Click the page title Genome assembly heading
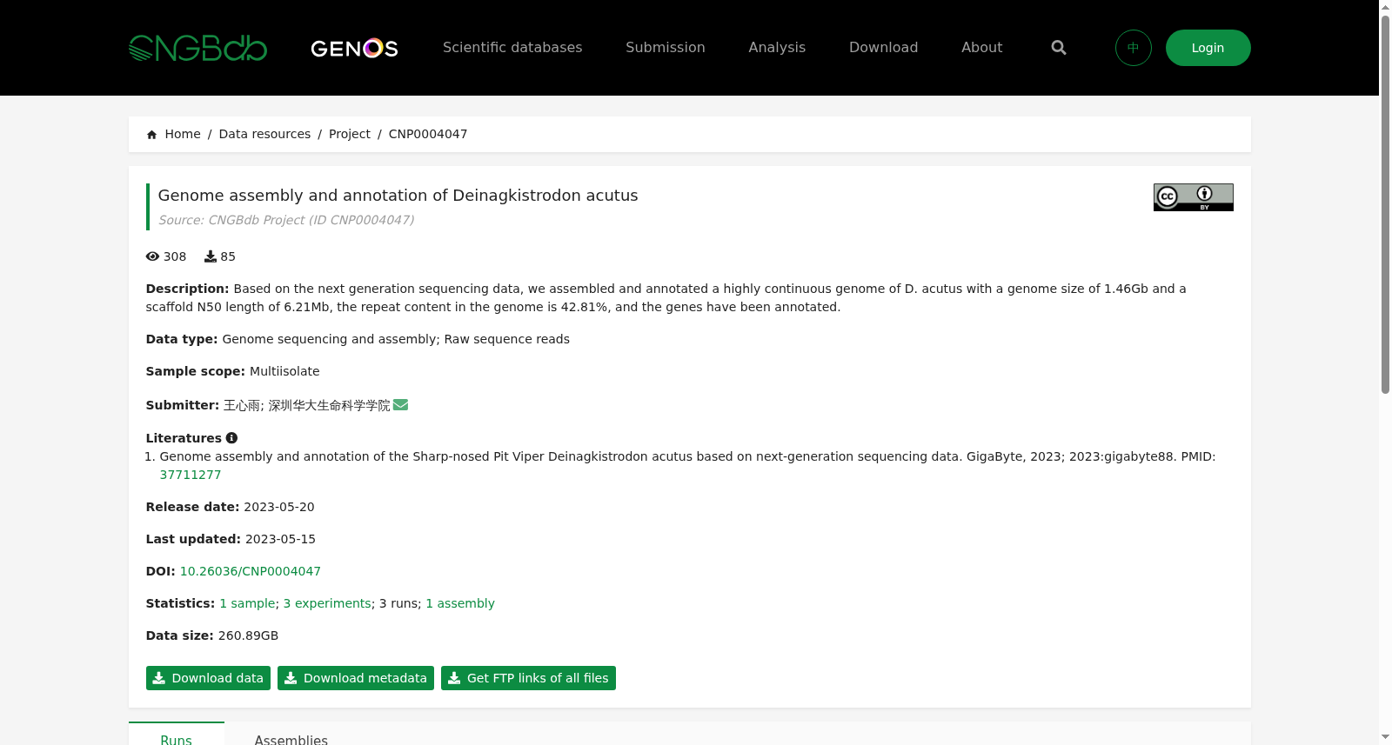 pos(398,196)
